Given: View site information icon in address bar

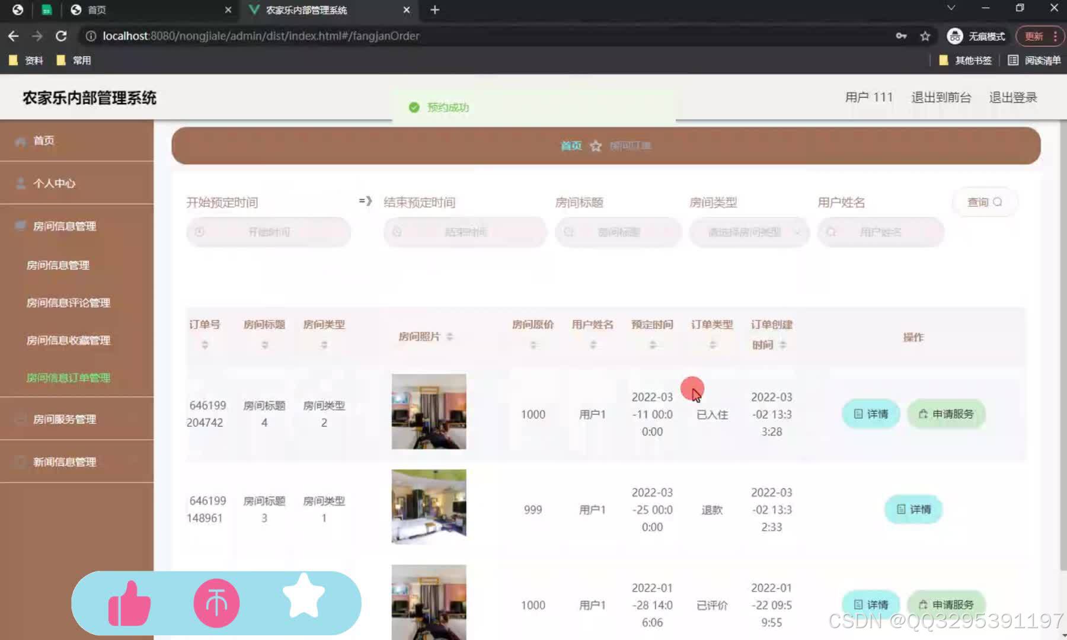Looking at the screenshot, I should 91,36.
